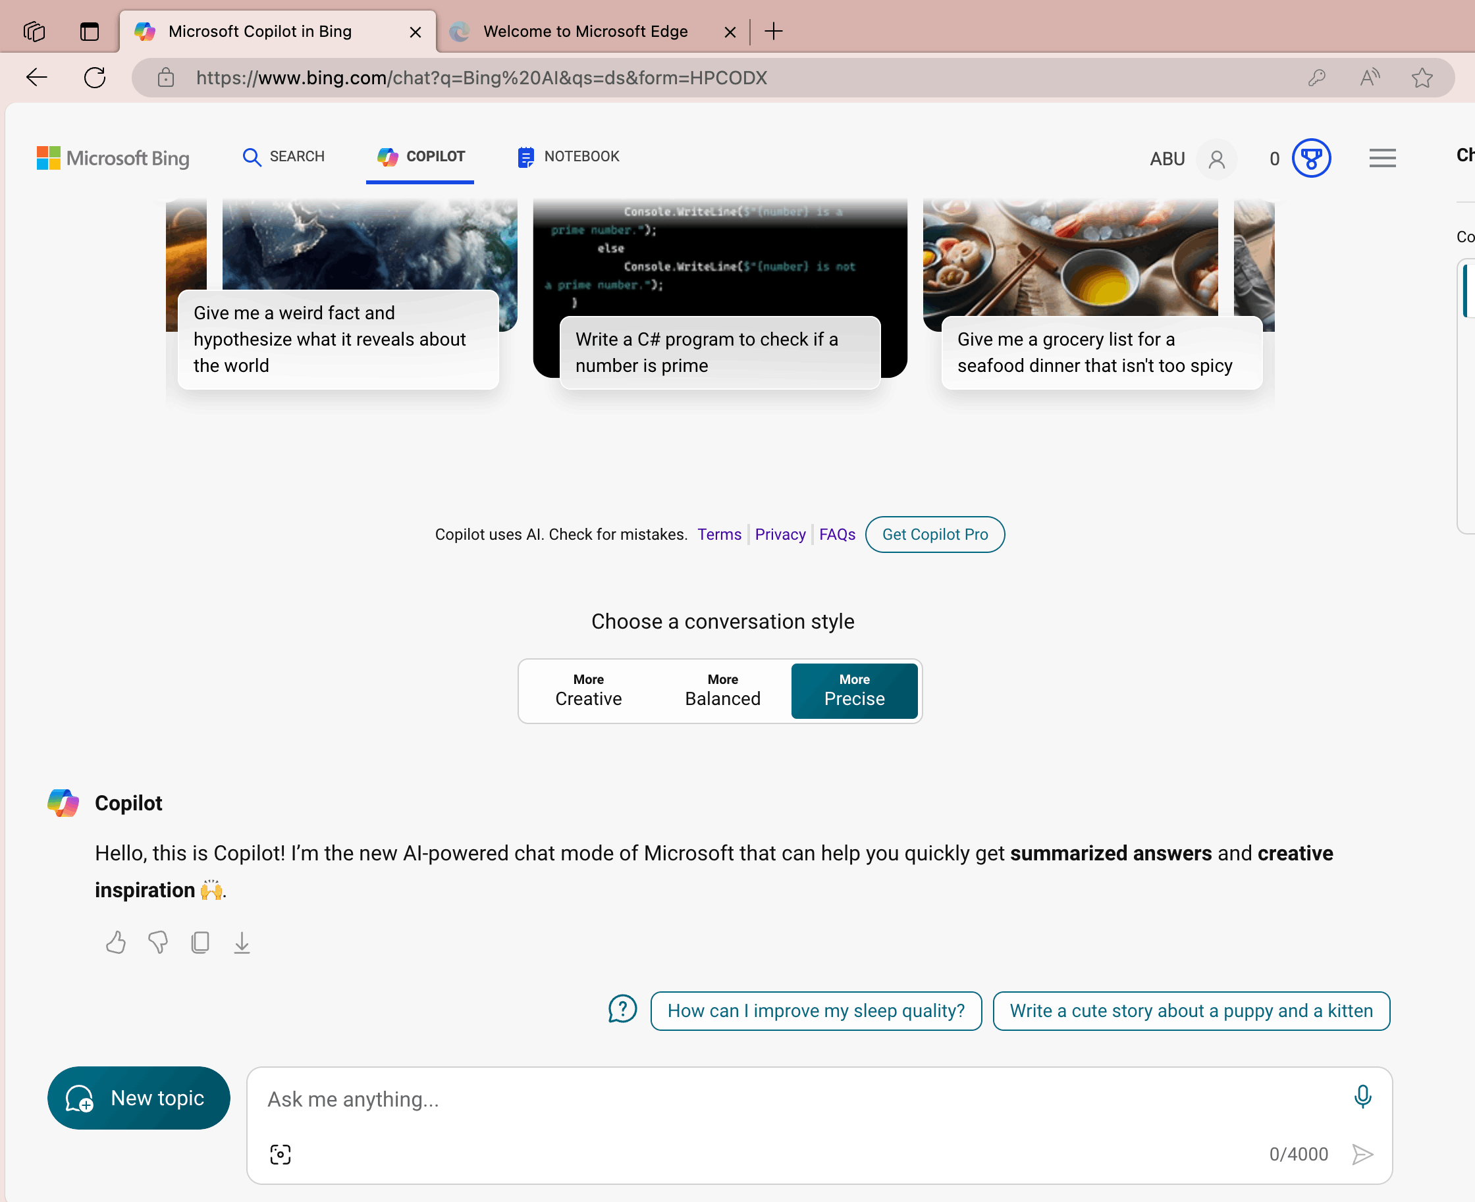
Task: Add an image using the visual search icon
Action: [281, 1154]
